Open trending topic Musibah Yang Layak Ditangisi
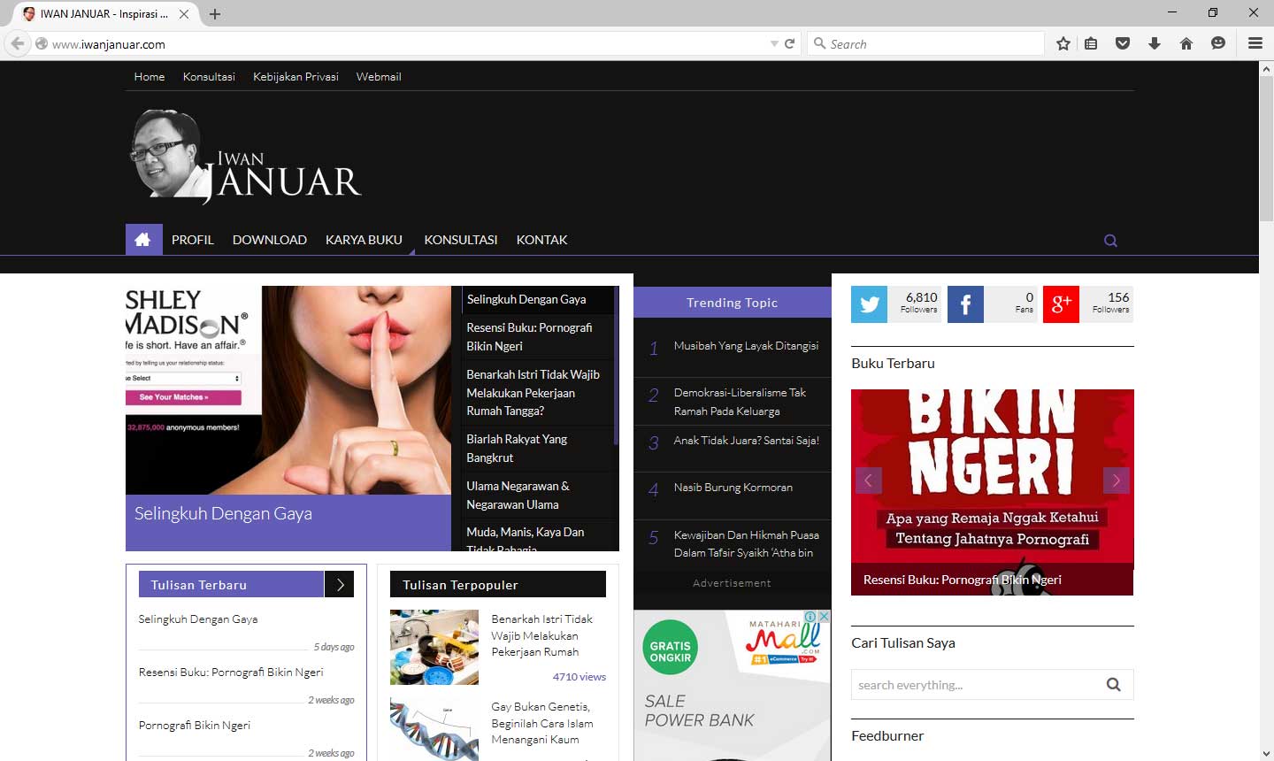The image size is (1274, 761). [x=746, y=345]
